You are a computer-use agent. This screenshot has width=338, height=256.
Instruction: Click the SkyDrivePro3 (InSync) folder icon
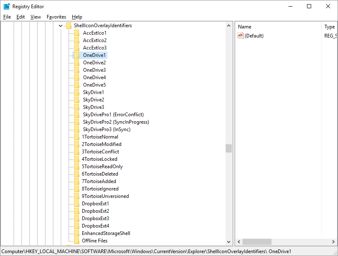click(x=76, y=129)
